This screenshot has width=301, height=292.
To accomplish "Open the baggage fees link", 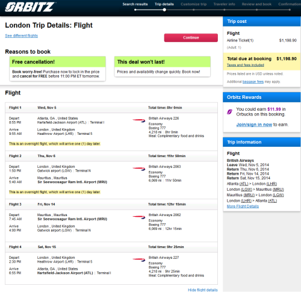I will point(253,82).
